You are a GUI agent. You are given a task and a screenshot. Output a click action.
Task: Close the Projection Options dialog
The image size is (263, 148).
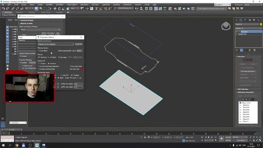(81, 37)
